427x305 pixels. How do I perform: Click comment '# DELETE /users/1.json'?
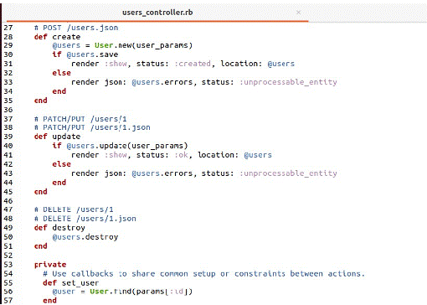point(85,219)
